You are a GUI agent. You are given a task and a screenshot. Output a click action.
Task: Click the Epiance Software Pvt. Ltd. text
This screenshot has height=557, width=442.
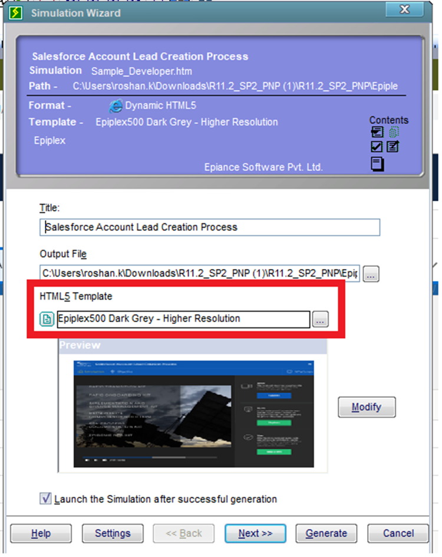(263, 168)
